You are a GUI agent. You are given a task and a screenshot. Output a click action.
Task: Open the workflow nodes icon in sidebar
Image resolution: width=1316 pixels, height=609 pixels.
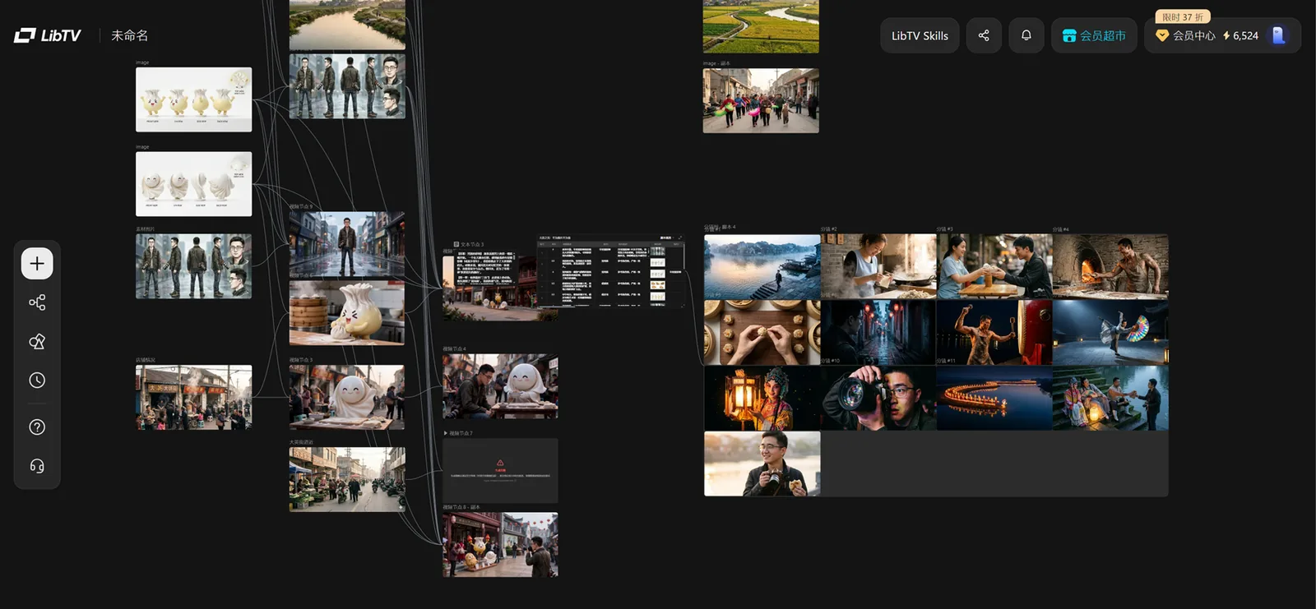click(x=37, y=302)
